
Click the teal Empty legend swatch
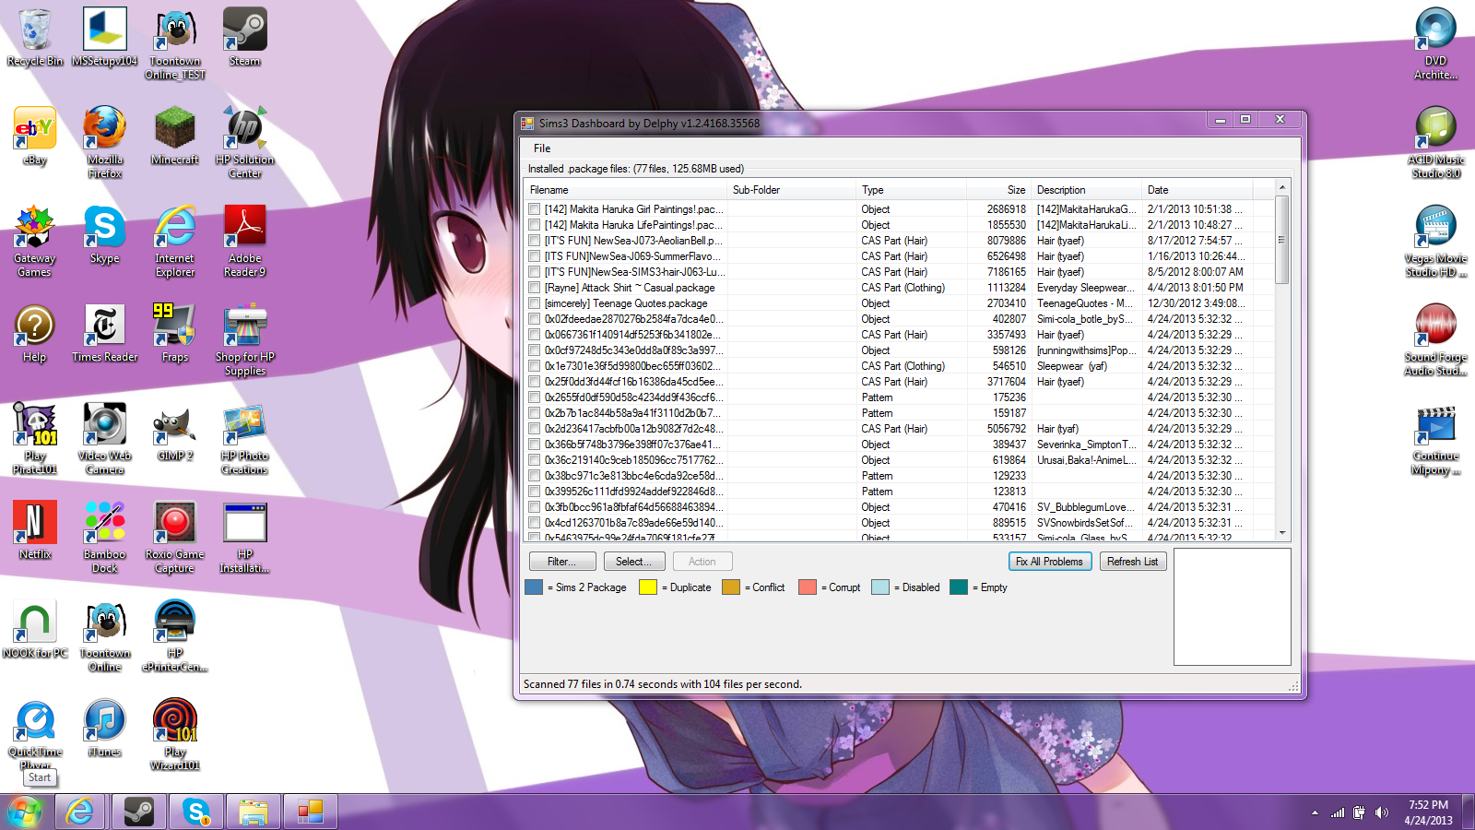pyautogui.click(x=959, y=587)
